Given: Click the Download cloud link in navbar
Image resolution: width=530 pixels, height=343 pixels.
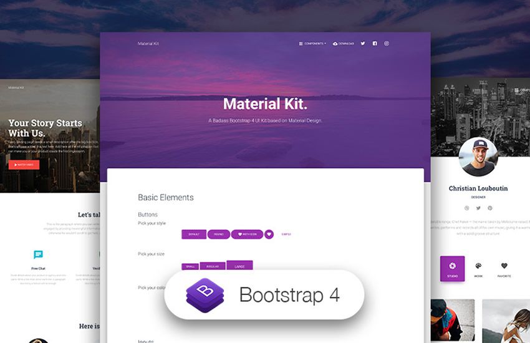Looking at the screenshot, I should 344,44.
